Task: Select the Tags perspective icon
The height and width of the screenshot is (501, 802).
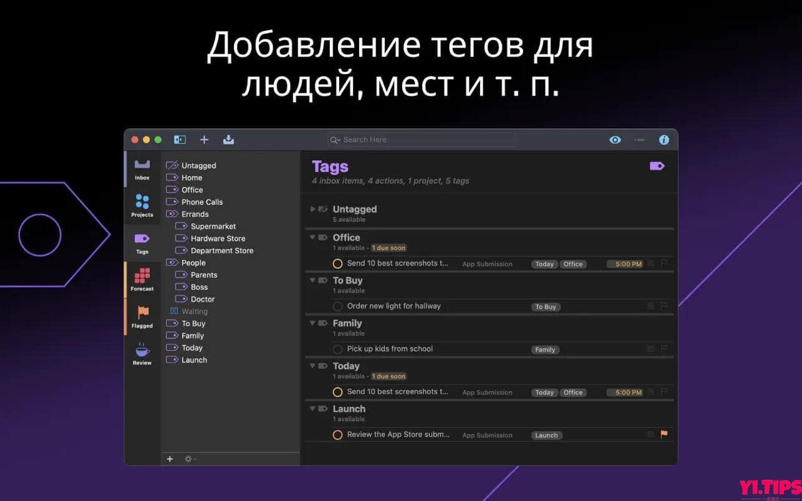Action: click(142, 242)
